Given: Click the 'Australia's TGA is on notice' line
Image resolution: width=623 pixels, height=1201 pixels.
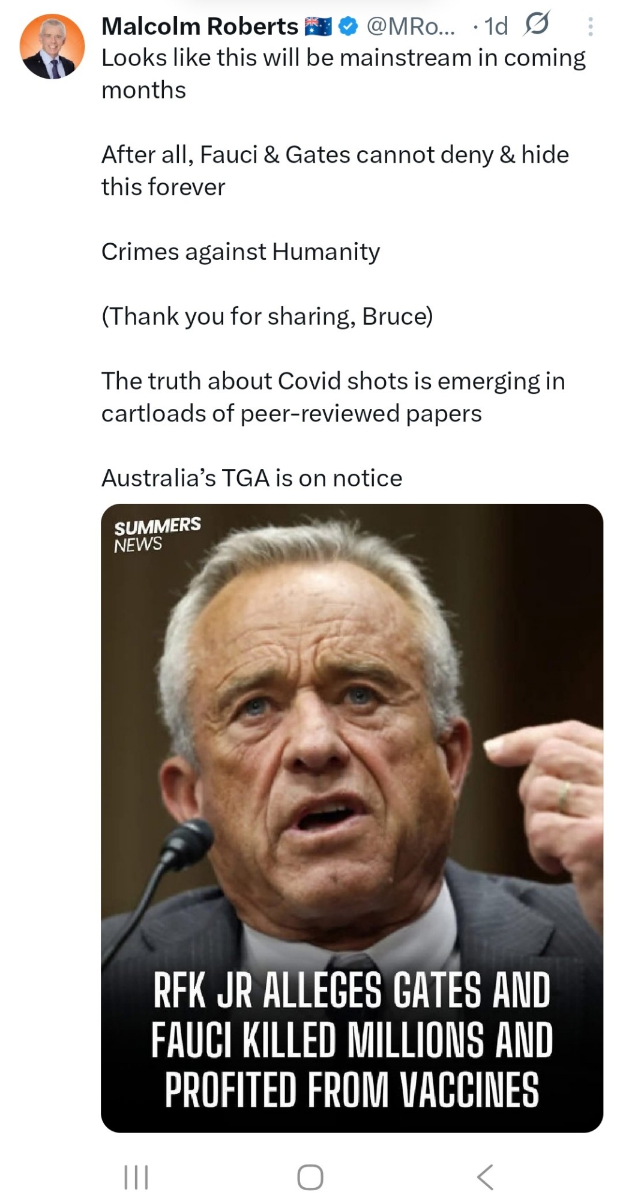Looking at the screenshot, I should pos(251,478).
